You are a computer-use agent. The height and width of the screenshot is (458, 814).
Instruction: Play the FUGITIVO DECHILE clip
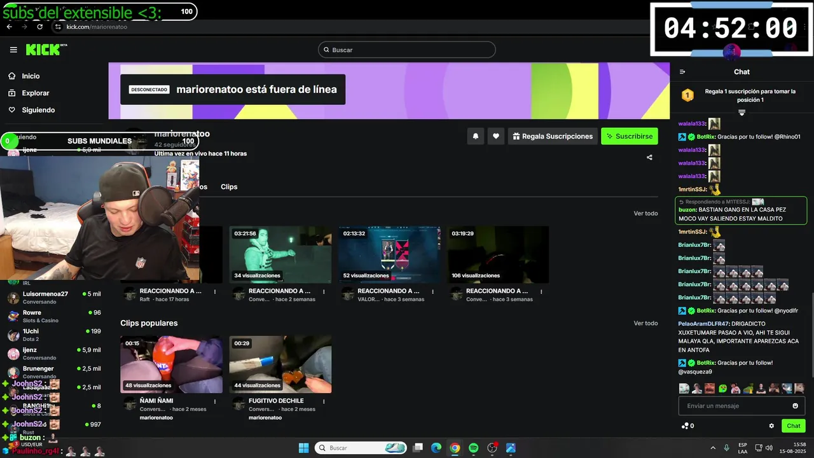280,364
